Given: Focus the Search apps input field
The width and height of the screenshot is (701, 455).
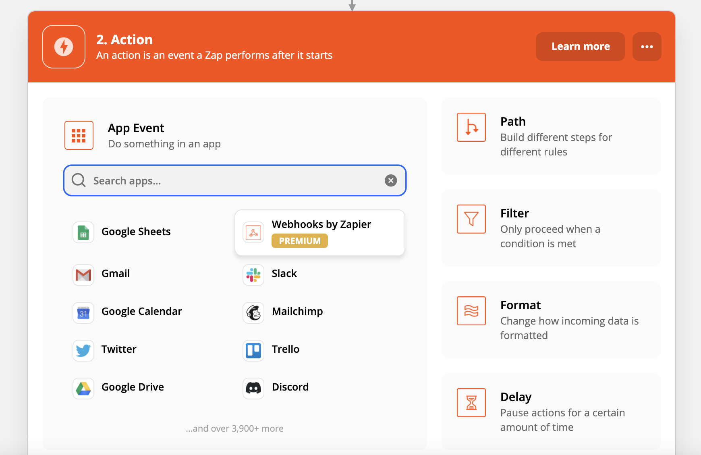Looking at the screenshot, I should tap(235, 180).
